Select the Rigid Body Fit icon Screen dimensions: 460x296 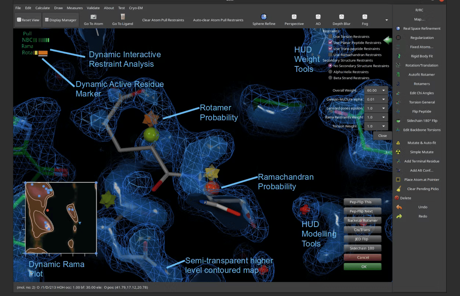pos(398,56)
